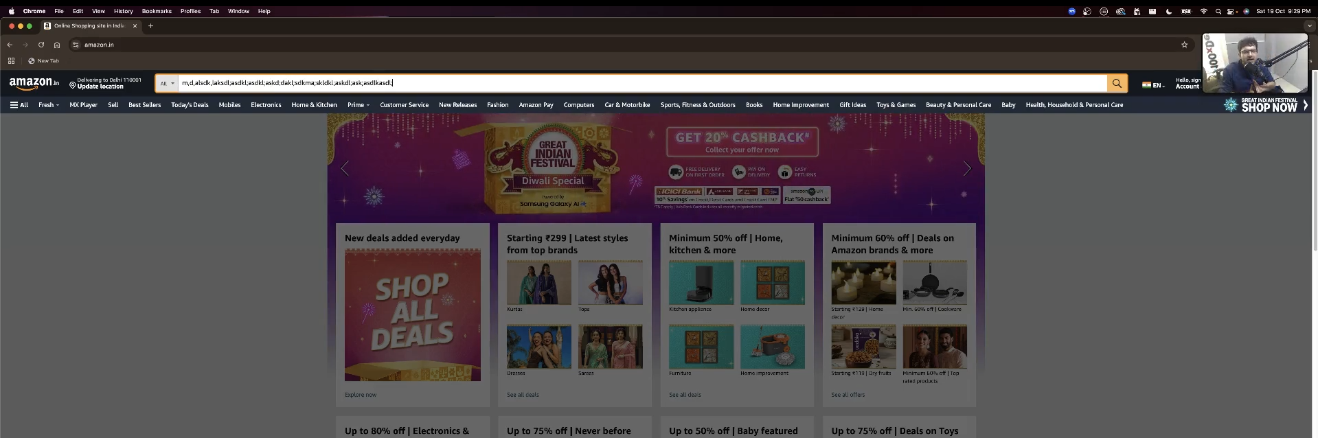Image resolution: width=1318 pixels, height=438 pixels.
Task: Bookmark this page with the star icon
Action: click(x=1184, y=45)
